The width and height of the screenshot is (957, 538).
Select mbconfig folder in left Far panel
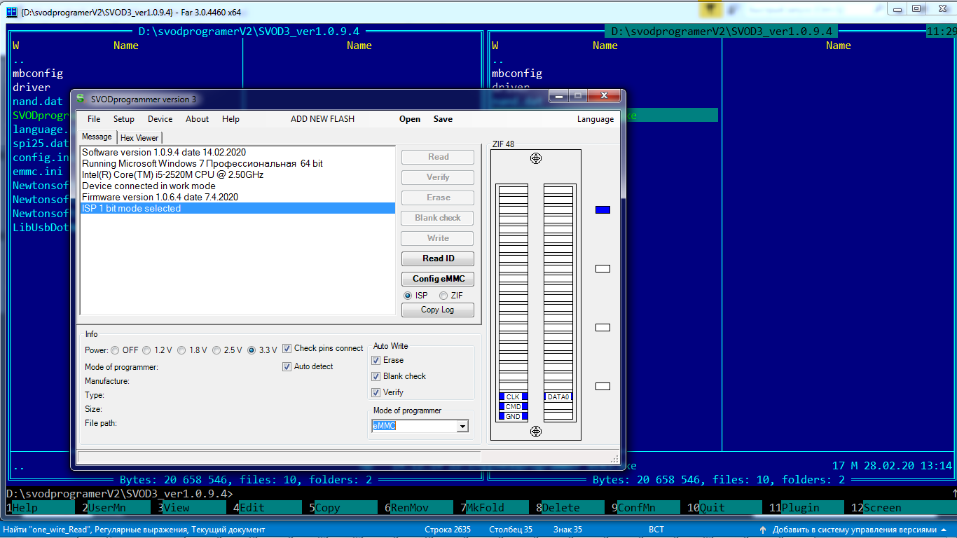[x=38, y=74]
